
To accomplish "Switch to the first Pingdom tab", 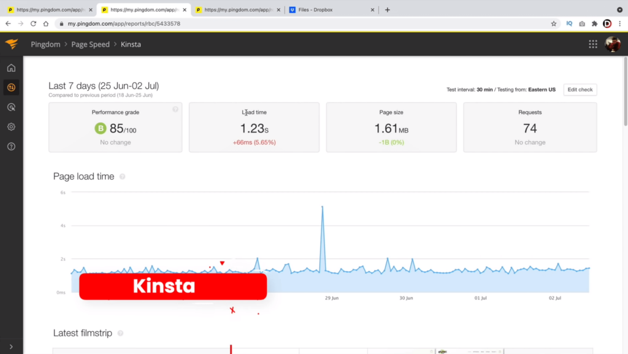I will 50,10.
